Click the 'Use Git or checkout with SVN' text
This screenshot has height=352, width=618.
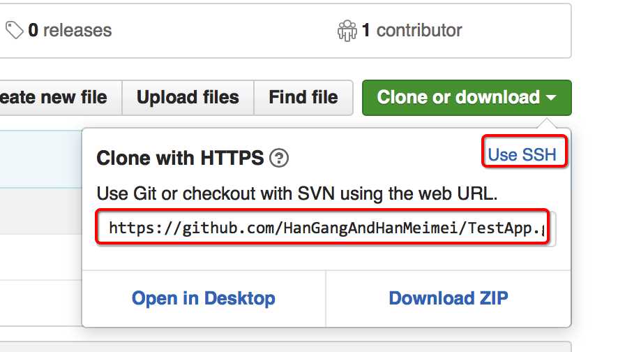pyautogui.click(x=297, y=193)
